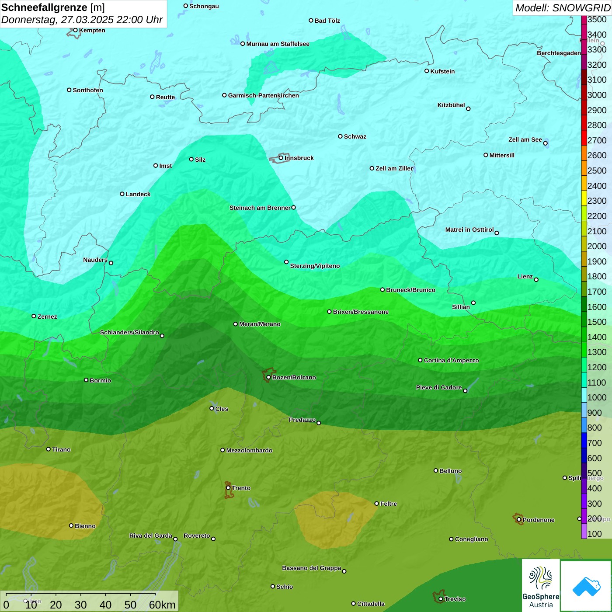Click the Treviso city marker dot

coord(441,599)
